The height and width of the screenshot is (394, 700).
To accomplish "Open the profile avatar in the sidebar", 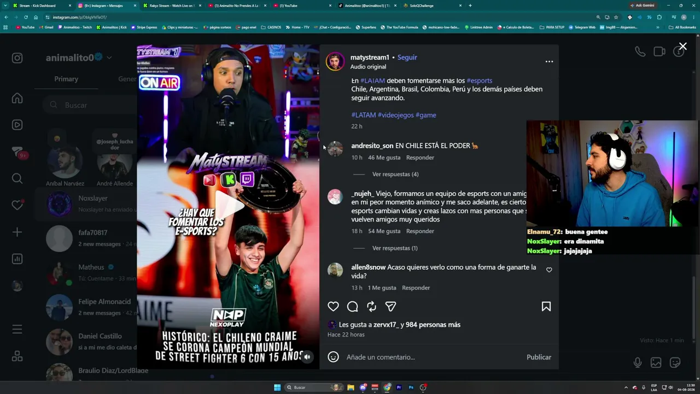I will (x=17, y=286).
